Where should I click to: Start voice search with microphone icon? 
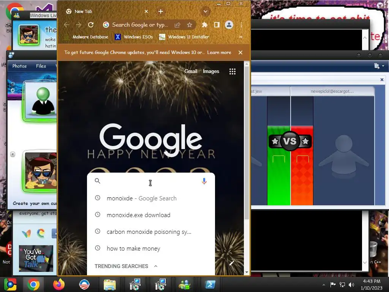[x=204, y=181]
